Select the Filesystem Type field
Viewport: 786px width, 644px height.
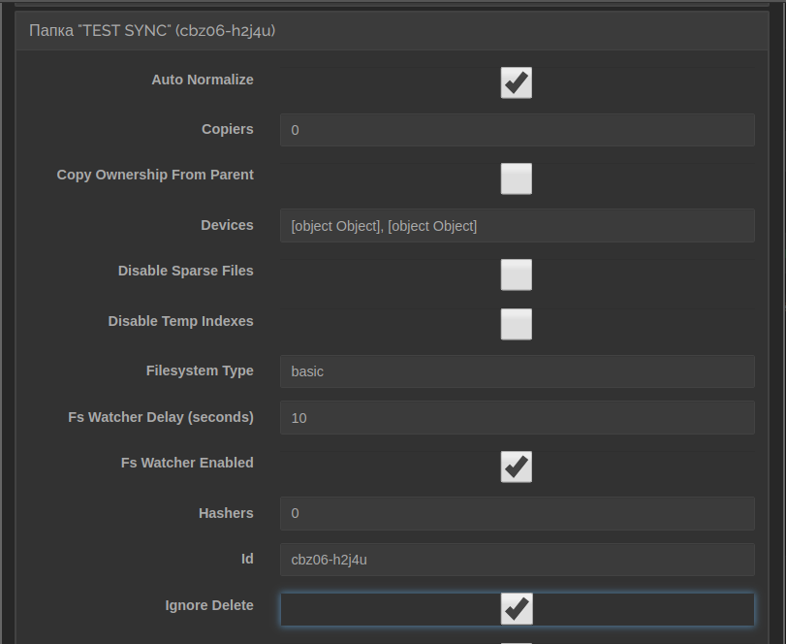tap(517, 371)
